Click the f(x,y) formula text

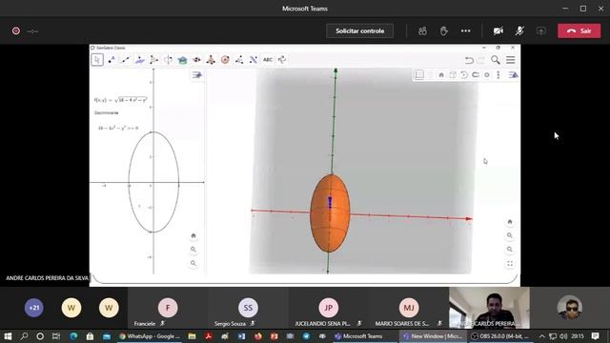121,100
